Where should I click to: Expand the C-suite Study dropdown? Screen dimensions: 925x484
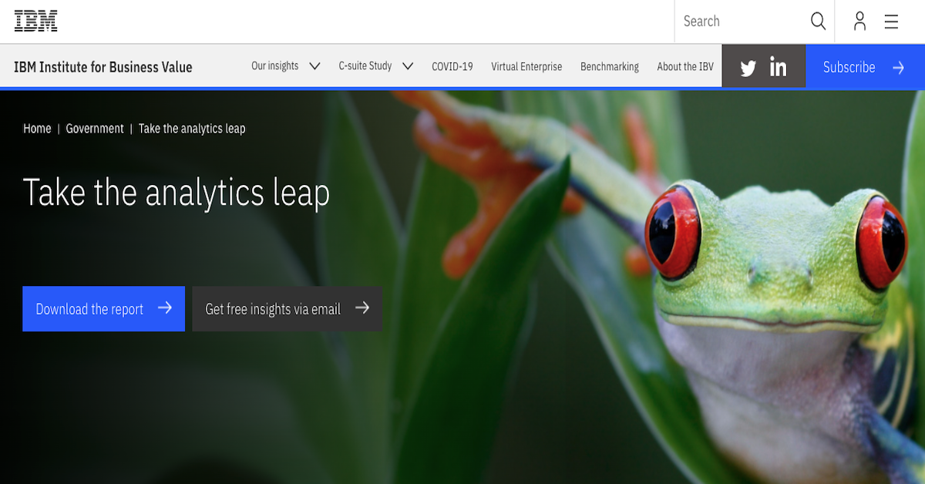[375, 66]
